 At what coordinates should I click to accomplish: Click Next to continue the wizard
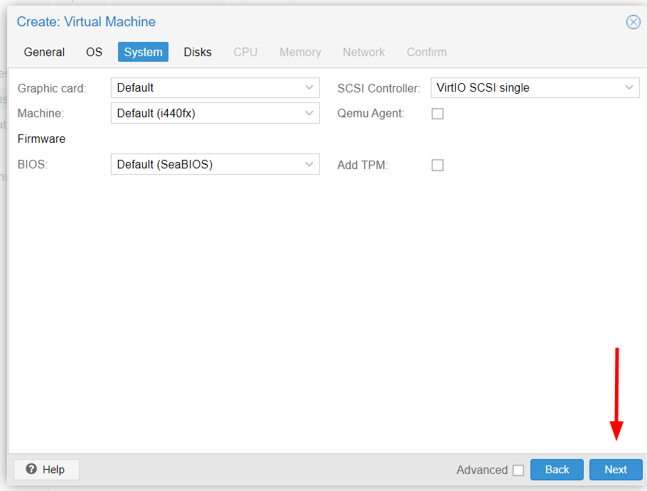click(615, 470)
